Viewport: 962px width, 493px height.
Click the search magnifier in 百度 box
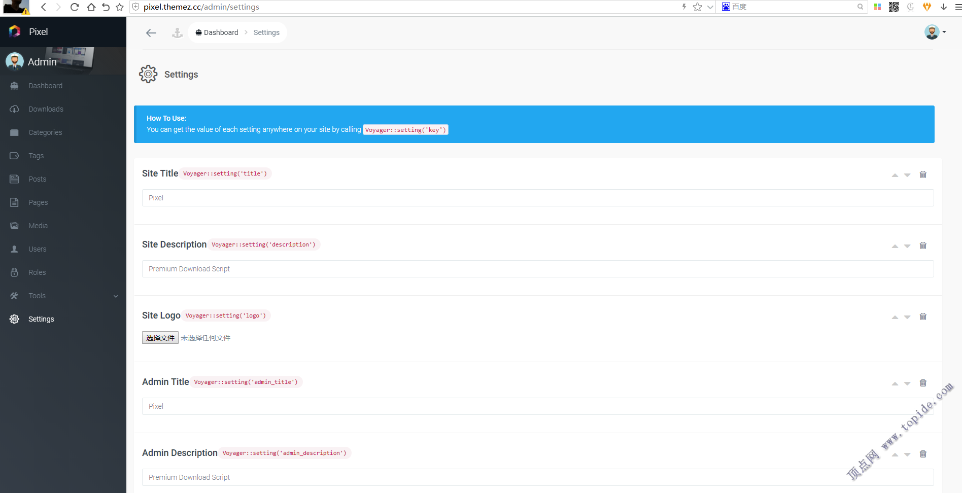pos(860,7)
